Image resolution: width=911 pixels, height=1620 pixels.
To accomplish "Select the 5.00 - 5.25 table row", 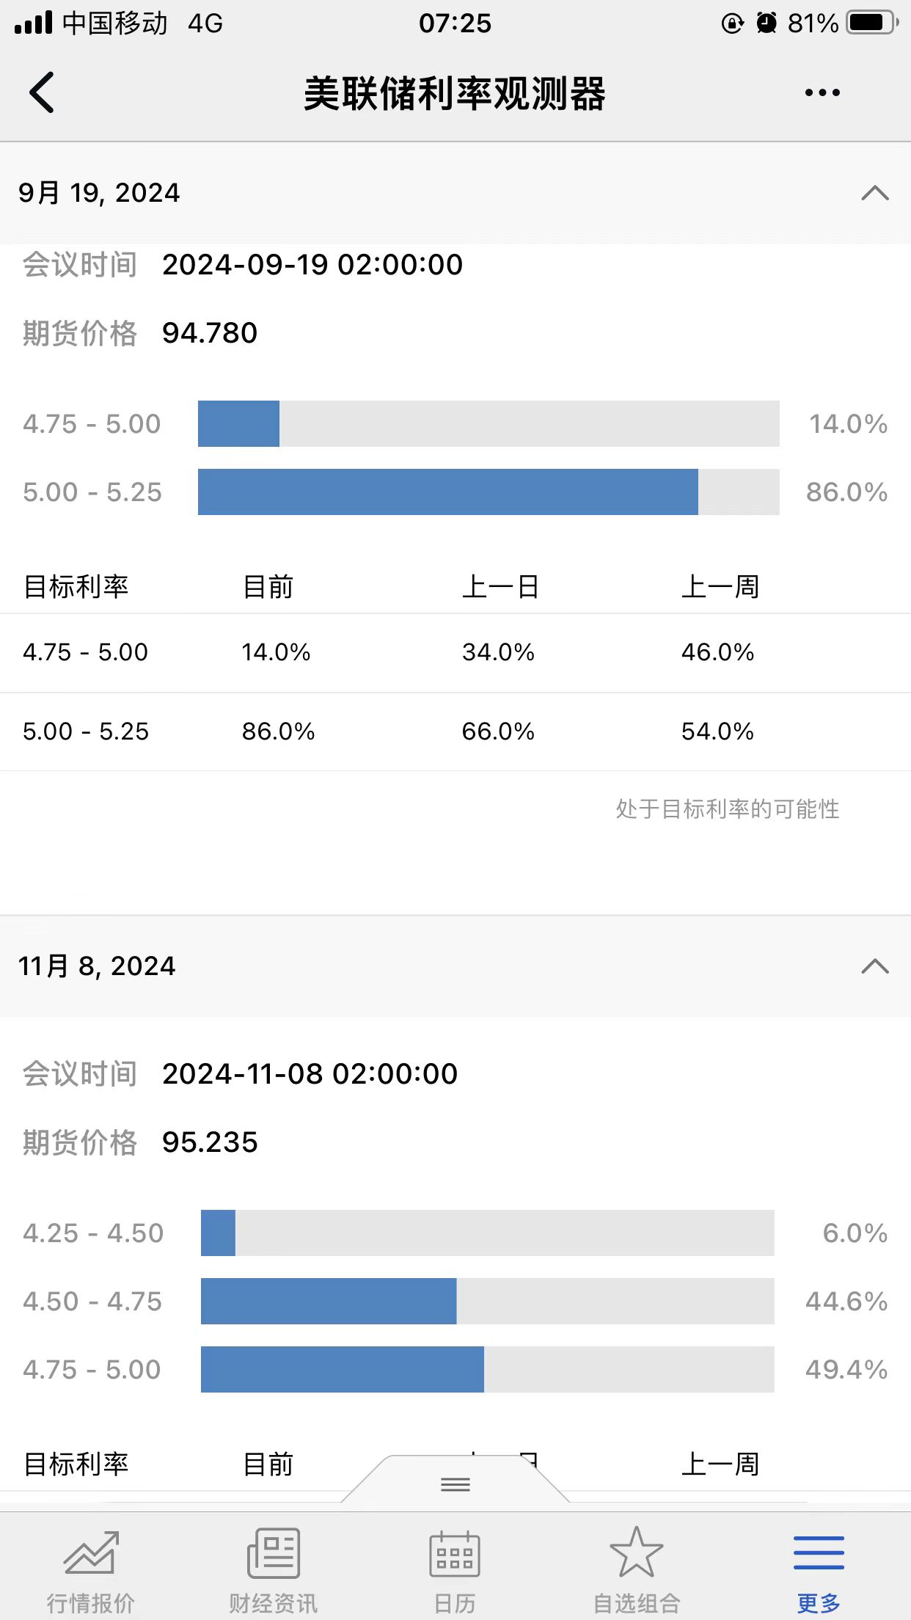I will (455, 731).
